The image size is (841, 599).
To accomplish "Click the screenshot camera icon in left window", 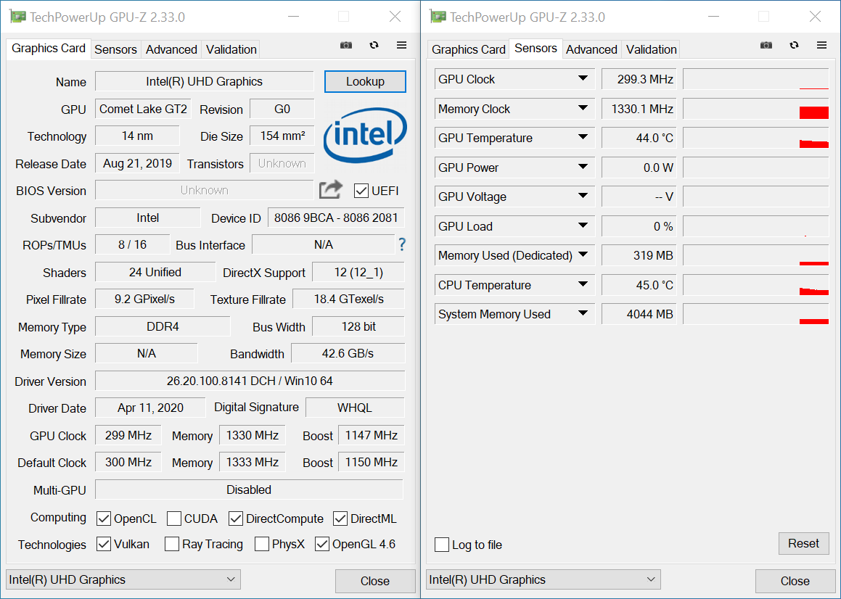I will (x=346, y=45).
